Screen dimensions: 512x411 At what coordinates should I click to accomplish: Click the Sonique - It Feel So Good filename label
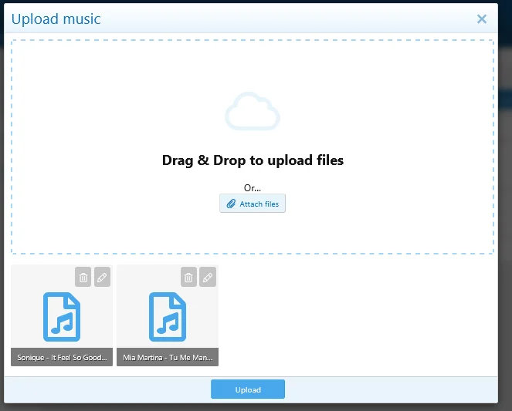[62, 358]
